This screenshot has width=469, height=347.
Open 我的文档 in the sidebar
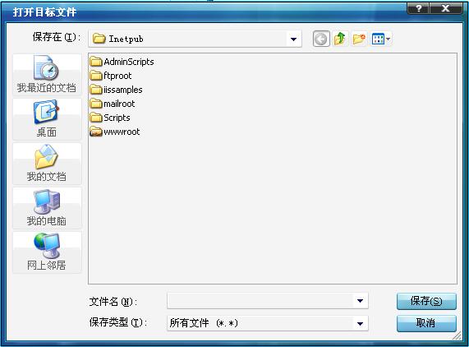pos(47,164)
